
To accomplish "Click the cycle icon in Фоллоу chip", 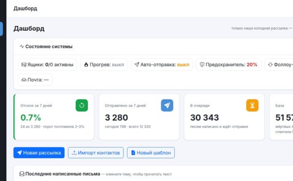I will (x=270, y=64).
